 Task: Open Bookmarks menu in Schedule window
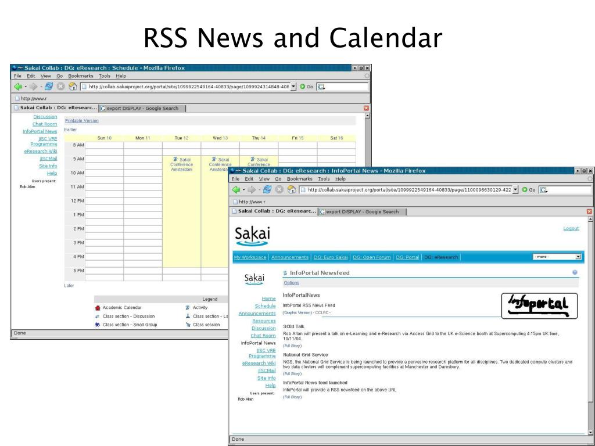80,76
